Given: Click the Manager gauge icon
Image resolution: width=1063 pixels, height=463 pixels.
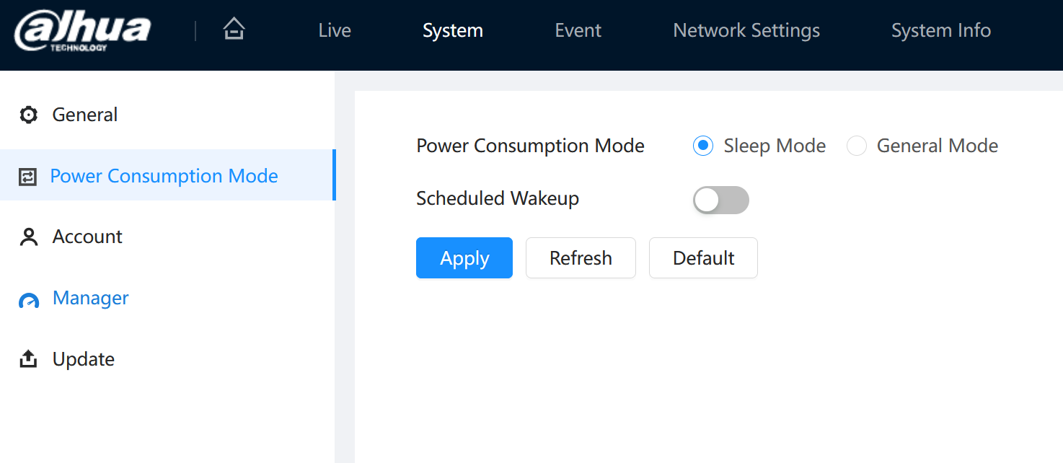Looking at the screenshot, I should [28, 300].
